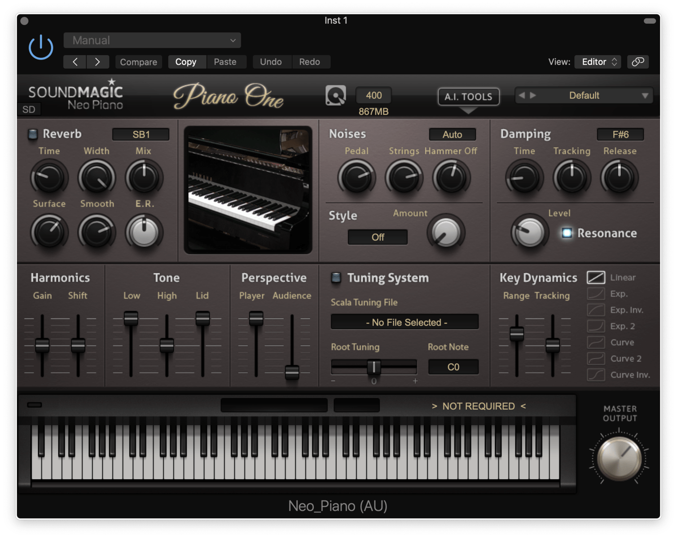Open the Damping F#6 selector
Image resolution: width=677 pixels, height=538 pixels.
[620, 134]
